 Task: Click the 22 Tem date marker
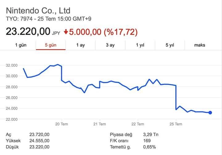click(138, 124)
